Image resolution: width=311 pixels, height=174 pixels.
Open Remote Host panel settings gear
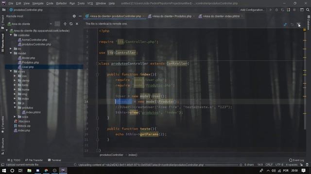[74, 16]
